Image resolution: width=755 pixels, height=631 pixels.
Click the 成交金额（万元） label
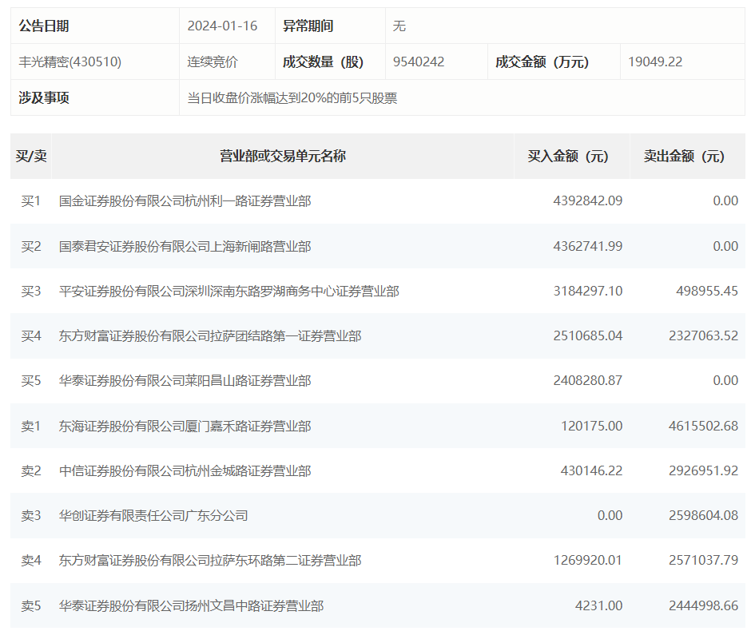542,62
